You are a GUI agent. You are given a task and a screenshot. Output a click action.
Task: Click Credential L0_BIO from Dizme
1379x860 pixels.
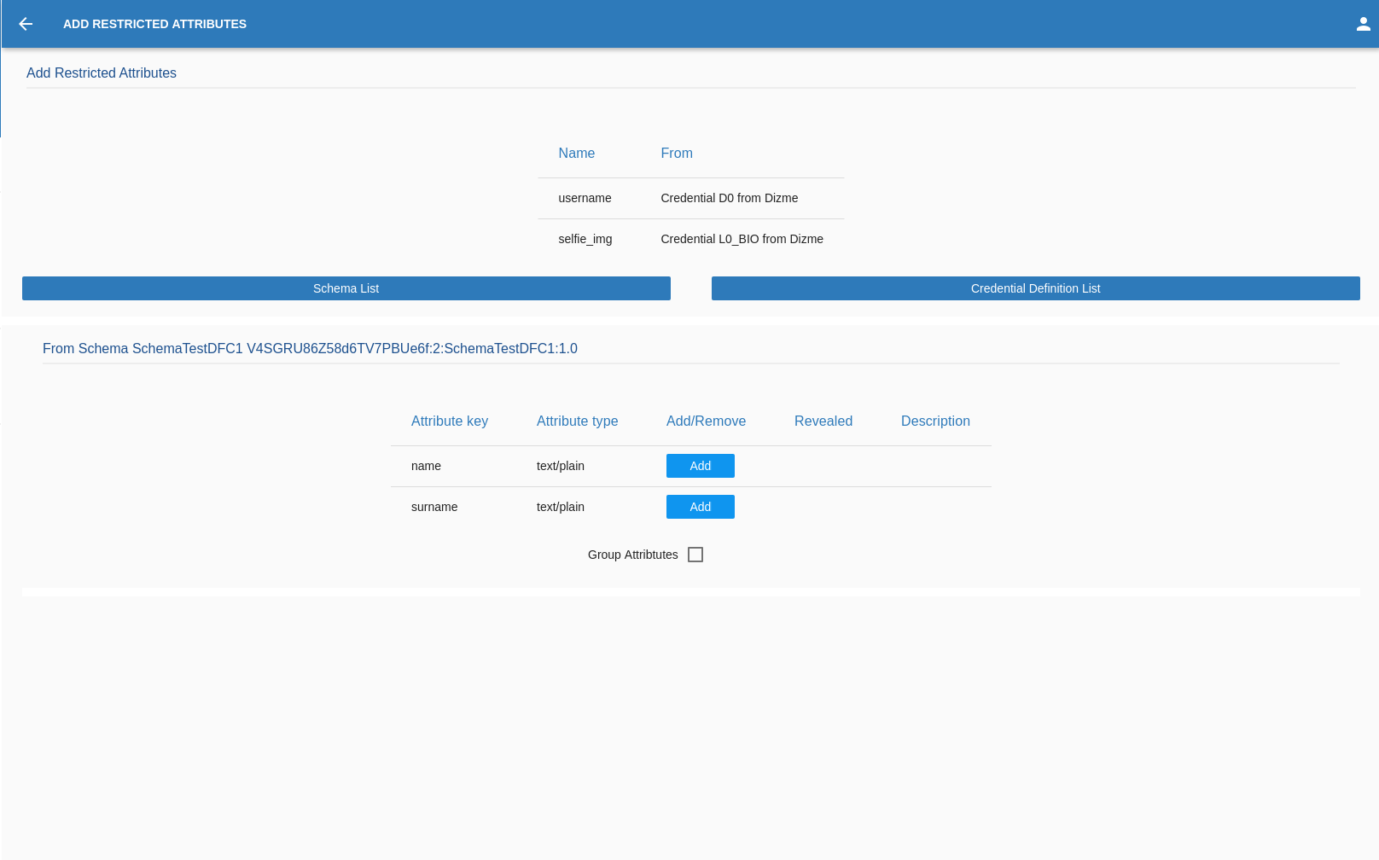[742, 239]
